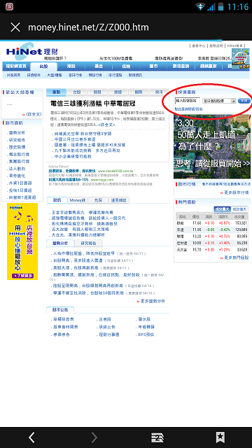Image resolution: width=252 pixels, height=448 pixels.
Task: Switch to the 總經 news tab
Action: point(118,92)
